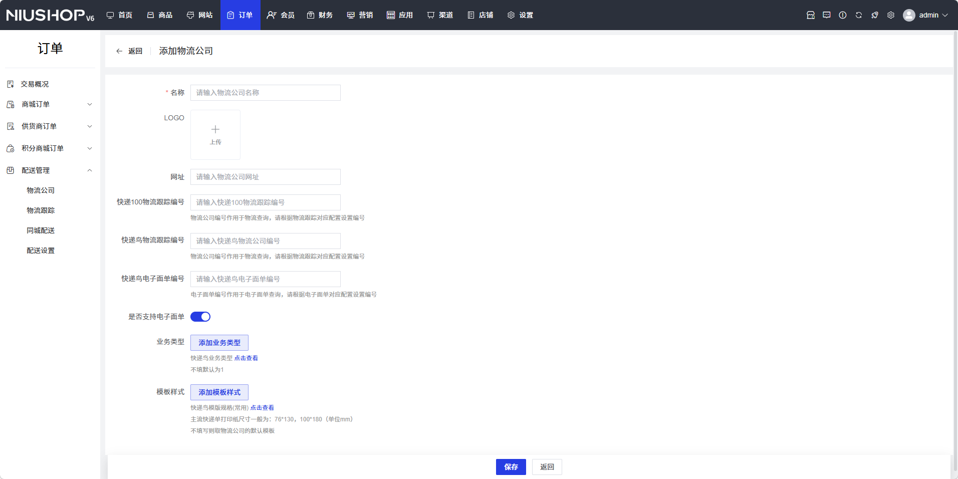Switch to the 商品 top menu
Screen dimensions: 958x479
pyautogui.click(x=160, y=15)
